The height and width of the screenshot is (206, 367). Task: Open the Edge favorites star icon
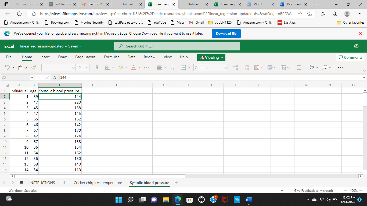click(x=323, y=14)
